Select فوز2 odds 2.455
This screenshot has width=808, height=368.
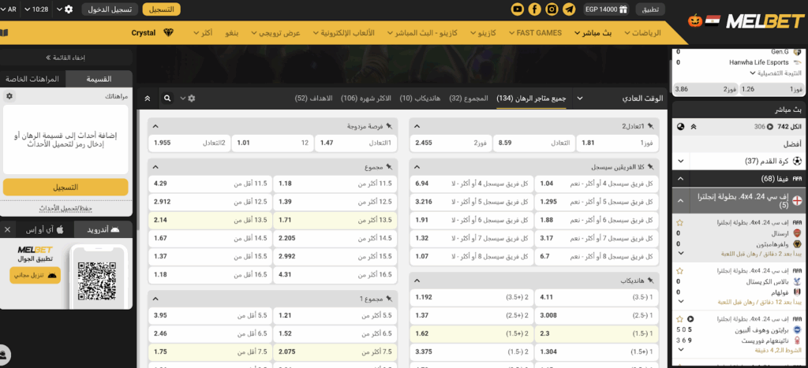point(451,143)
